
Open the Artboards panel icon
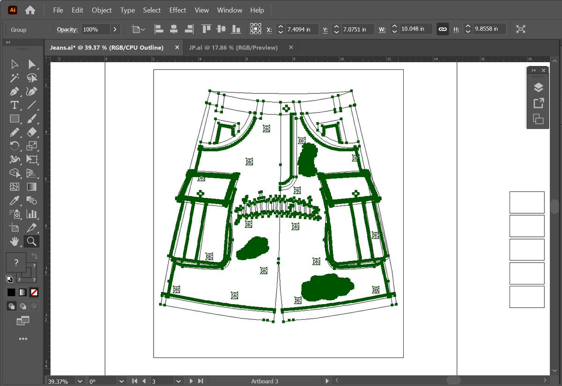click(538, 119)
